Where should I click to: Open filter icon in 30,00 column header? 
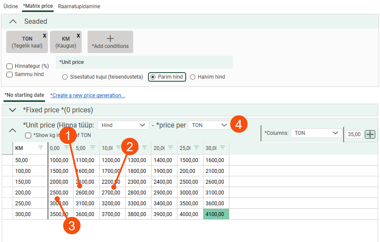(x=222, y=148)
